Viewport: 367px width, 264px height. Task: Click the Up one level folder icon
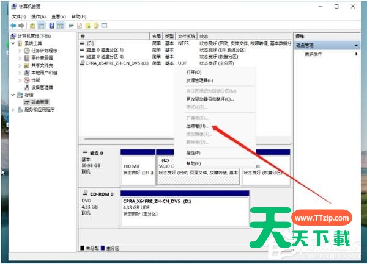click(x=32, y=26)
